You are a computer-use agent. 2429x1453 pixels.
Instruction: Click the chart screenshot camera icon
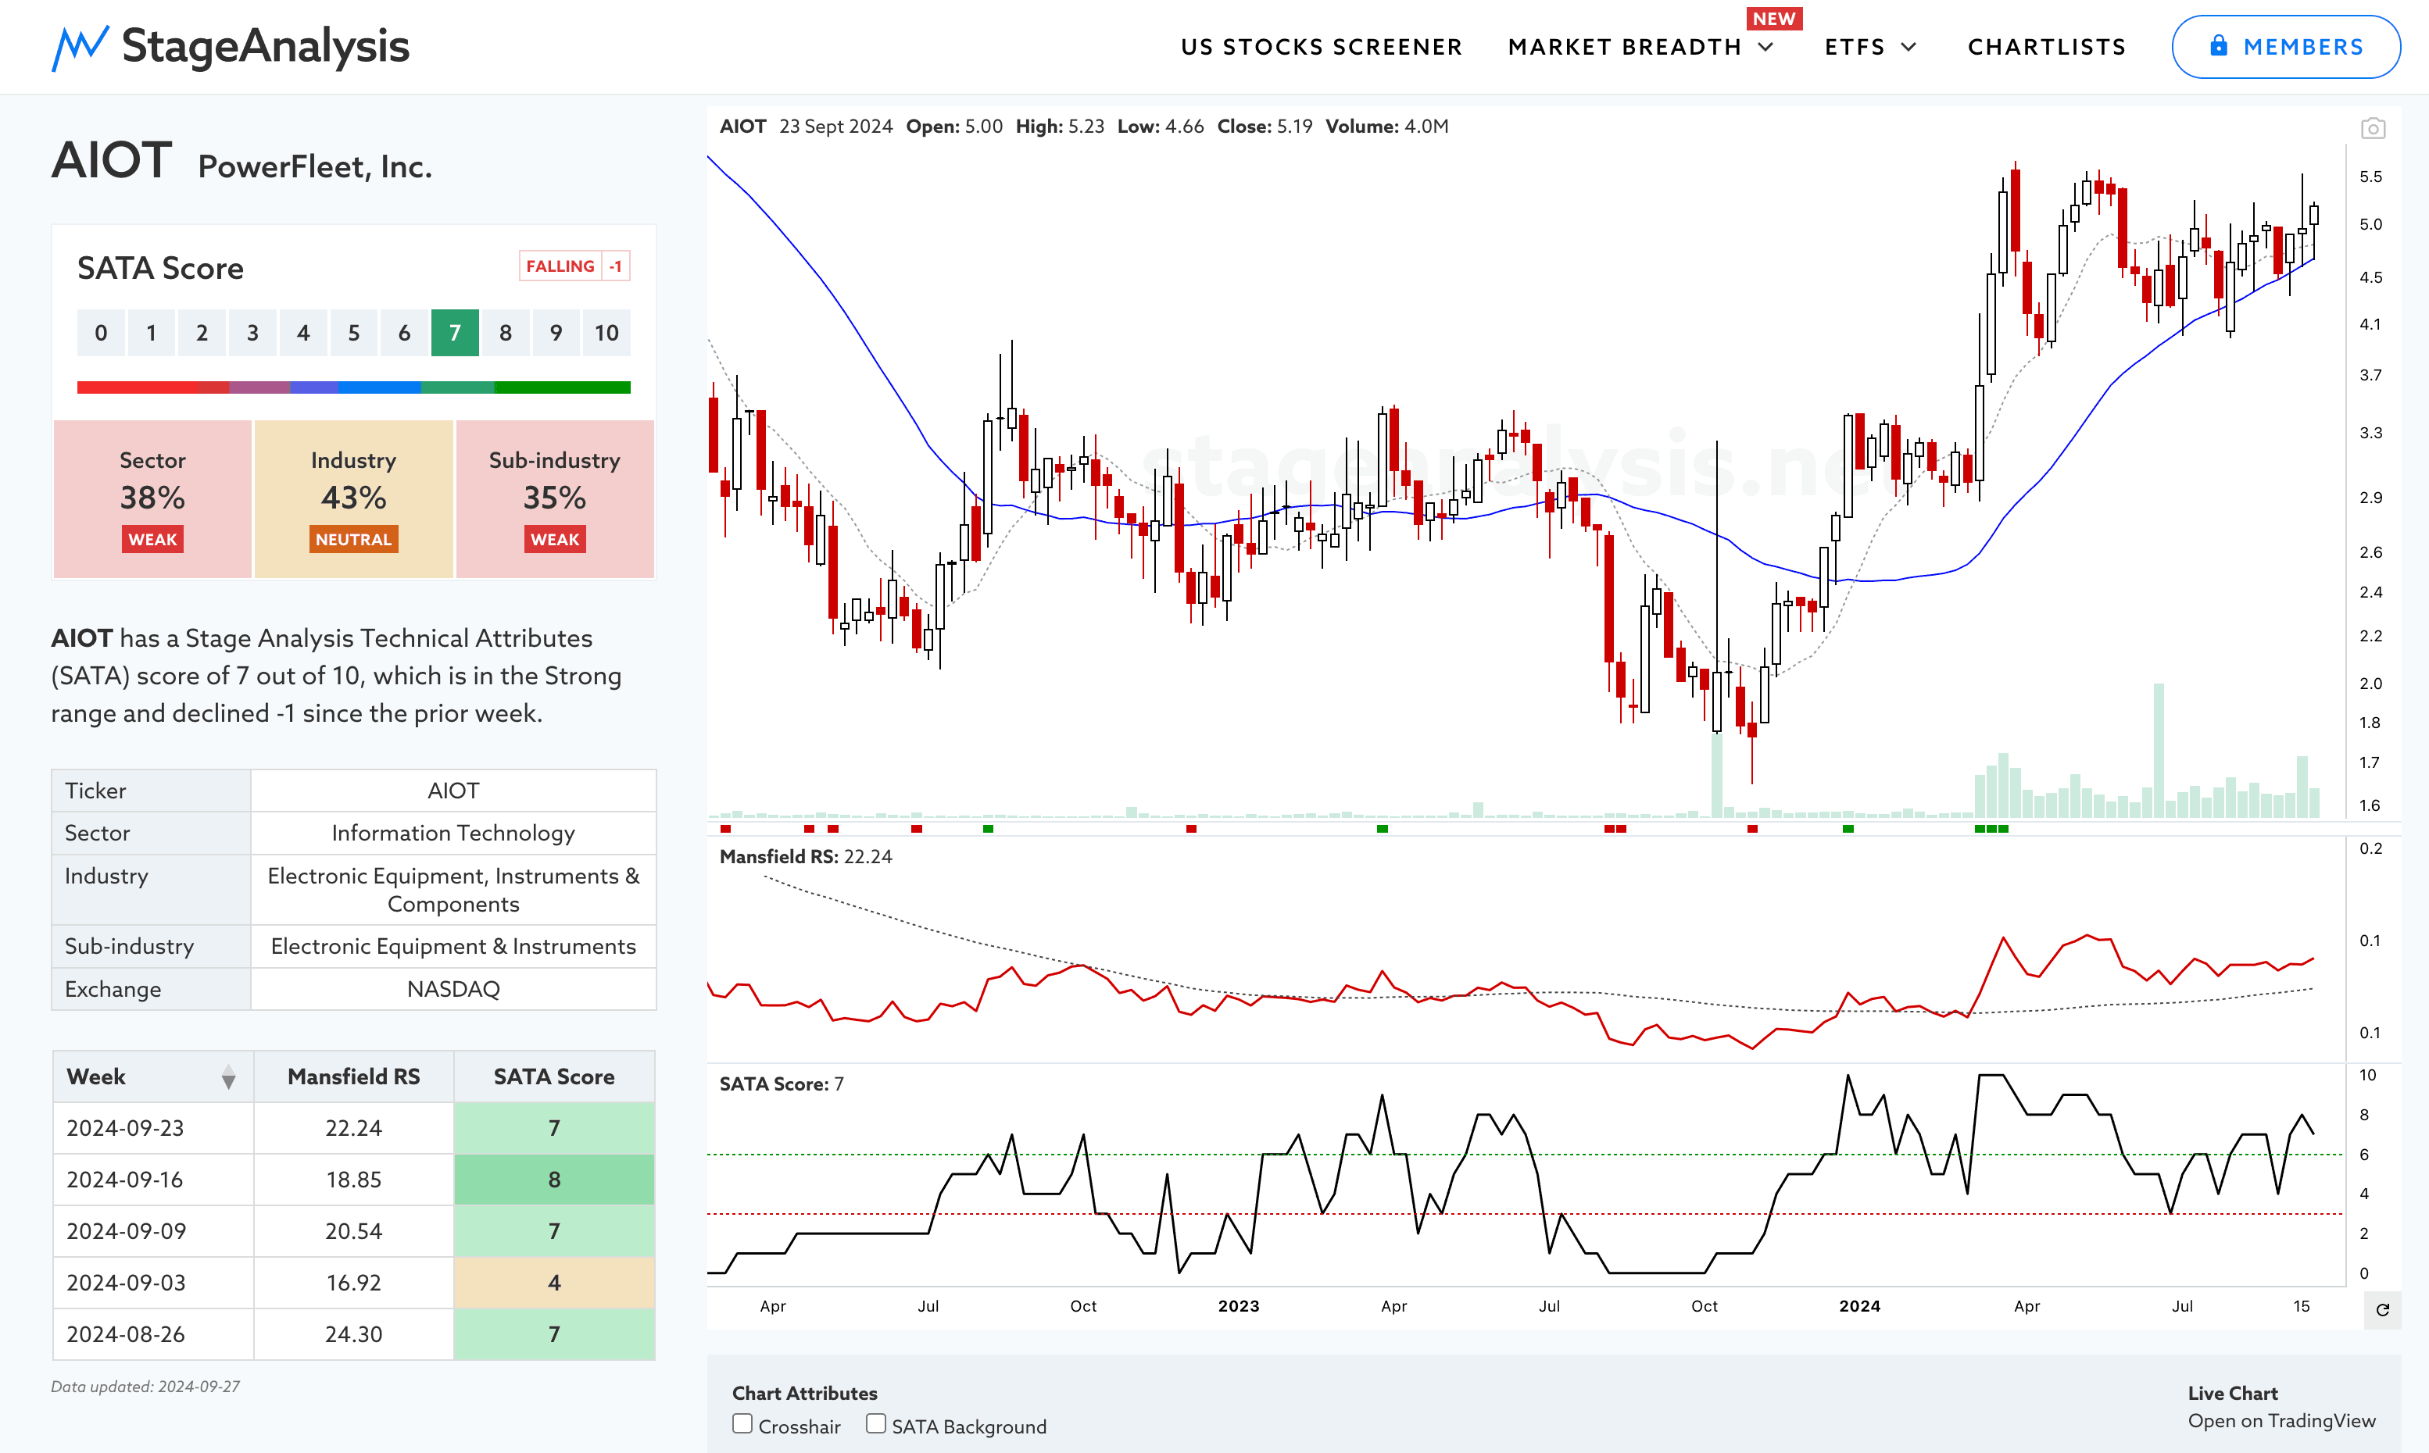click(x=2372, y=128)
